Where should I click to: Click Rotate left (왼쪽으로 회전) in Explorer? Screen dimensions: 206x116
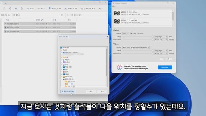pyautogui.click(x=71, y=9)
